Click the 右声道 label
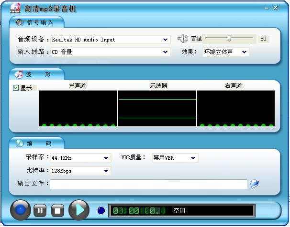Screen dimensions: 290x227 click(233, 86)
